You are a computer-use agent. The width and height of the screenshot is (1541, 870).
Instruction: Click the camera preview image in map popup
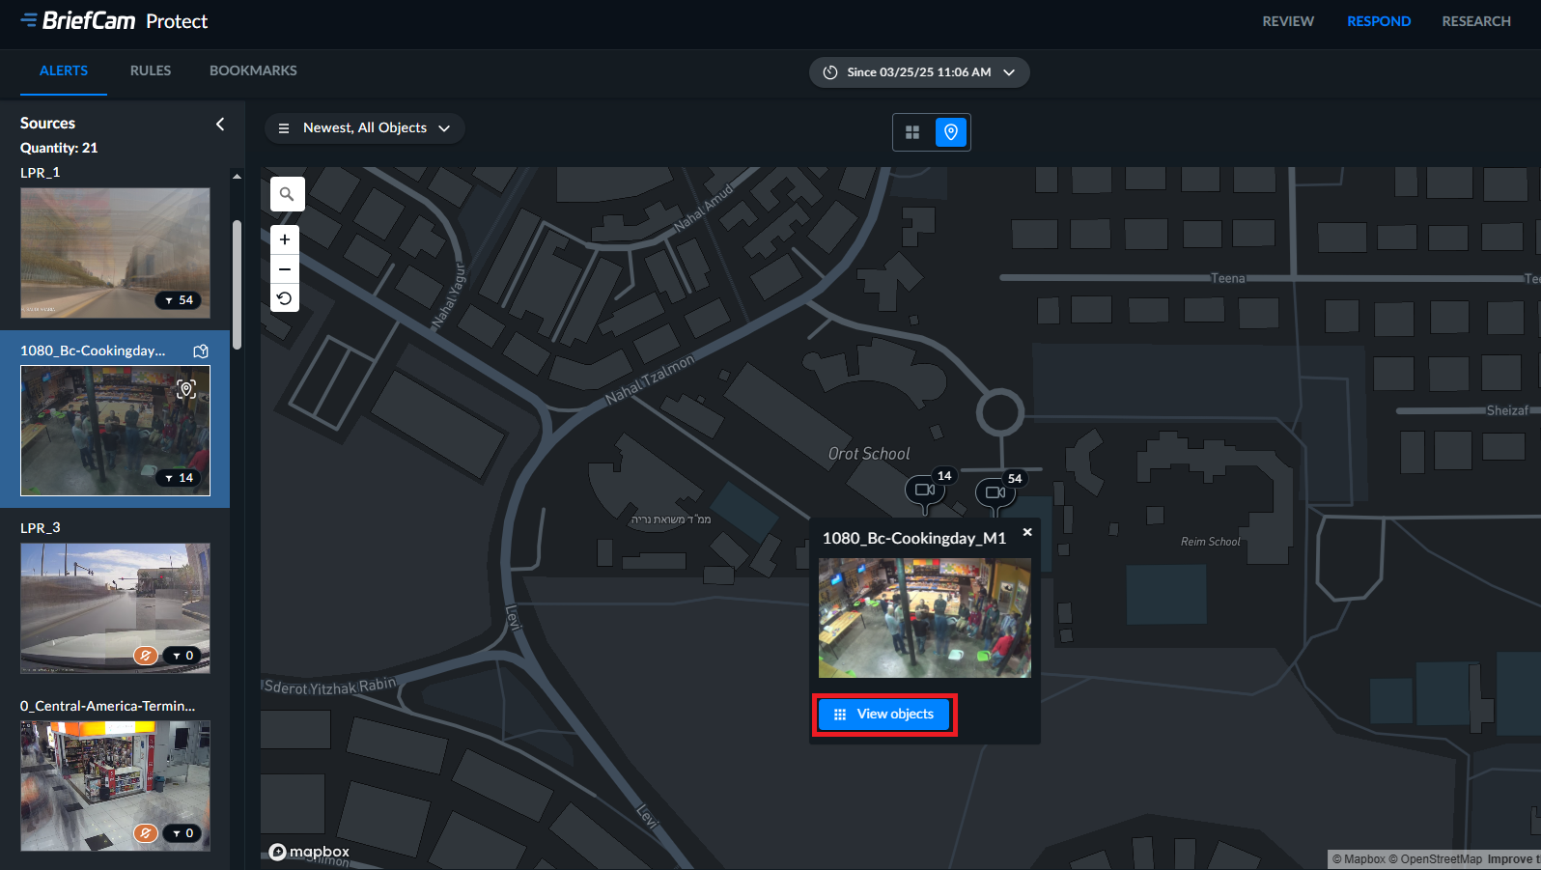tap(925, 618)
